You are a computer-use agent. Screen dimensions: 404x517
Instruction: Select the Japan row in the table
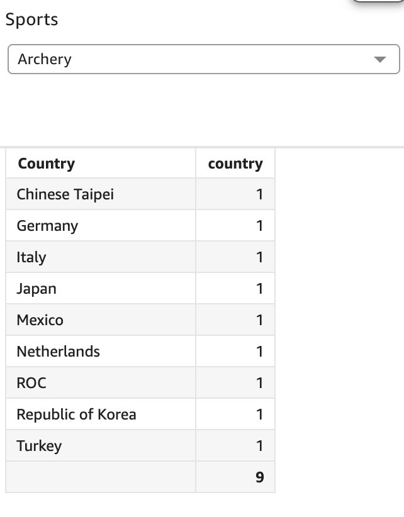click(x=36, y=289)
